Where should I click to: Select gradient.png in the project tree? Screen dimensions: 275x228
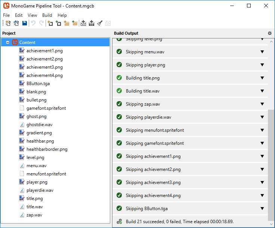pyautogui.click(x=39, y=133)
